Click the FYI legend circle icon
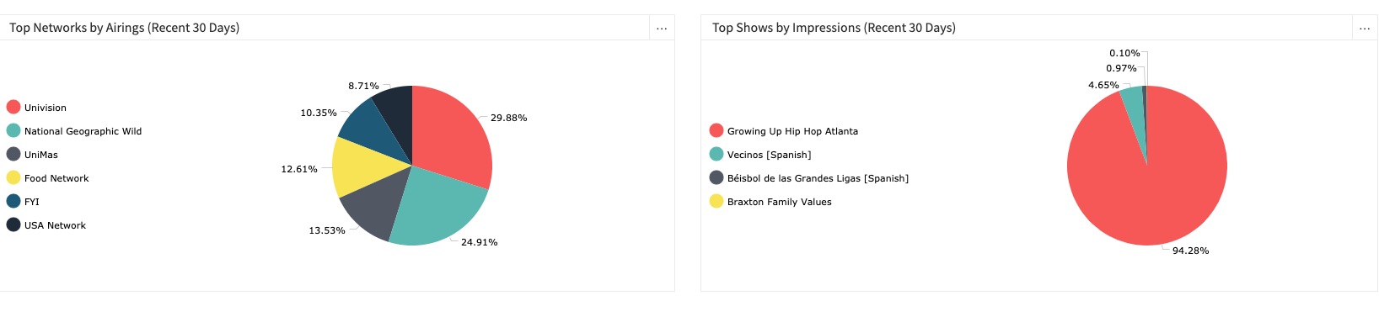 (x=13, y=201)
